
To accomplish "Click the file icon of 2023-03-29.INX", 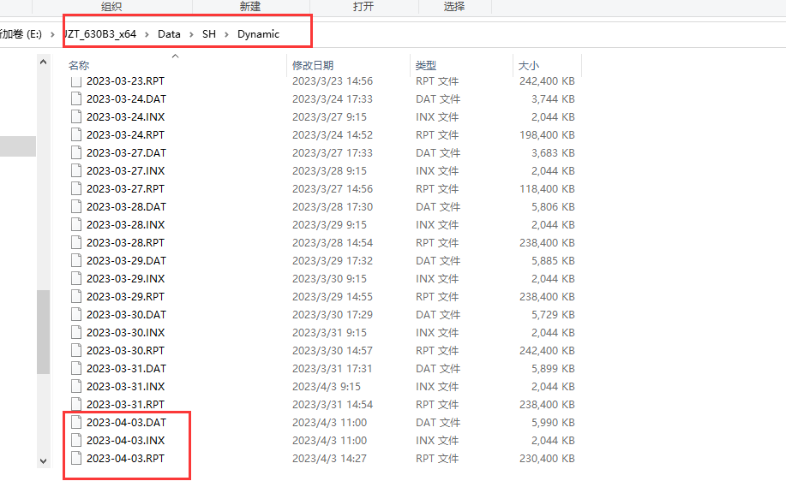I will pos(76,279).
